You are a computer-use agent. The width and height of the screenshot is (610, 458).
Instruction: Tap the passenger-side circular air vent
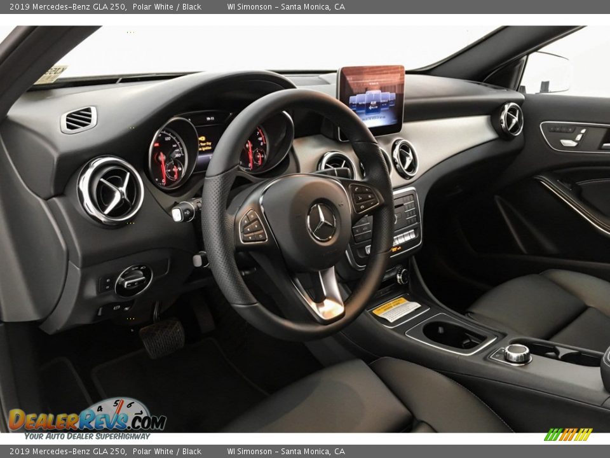(x=510, y=120)
